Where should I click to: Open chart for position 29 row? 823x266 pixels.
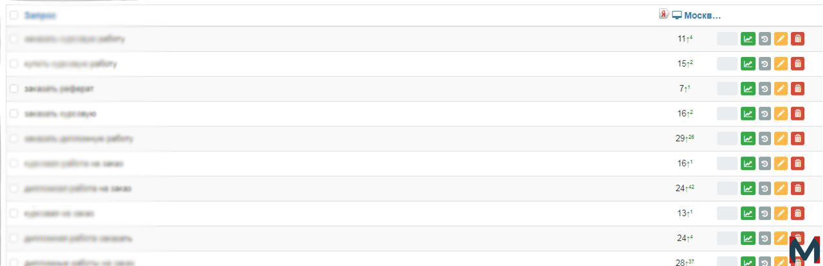[x=748, y=138]
